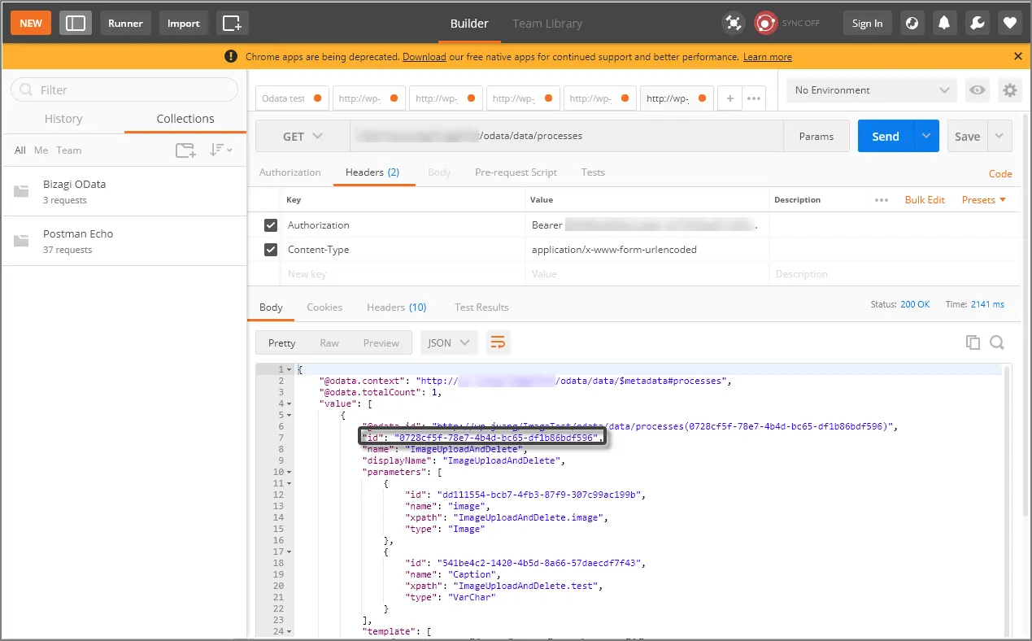Uncheck the Authorization header checkbox
This screenshot has width=1032, height=641.
[x=271, y=225]
